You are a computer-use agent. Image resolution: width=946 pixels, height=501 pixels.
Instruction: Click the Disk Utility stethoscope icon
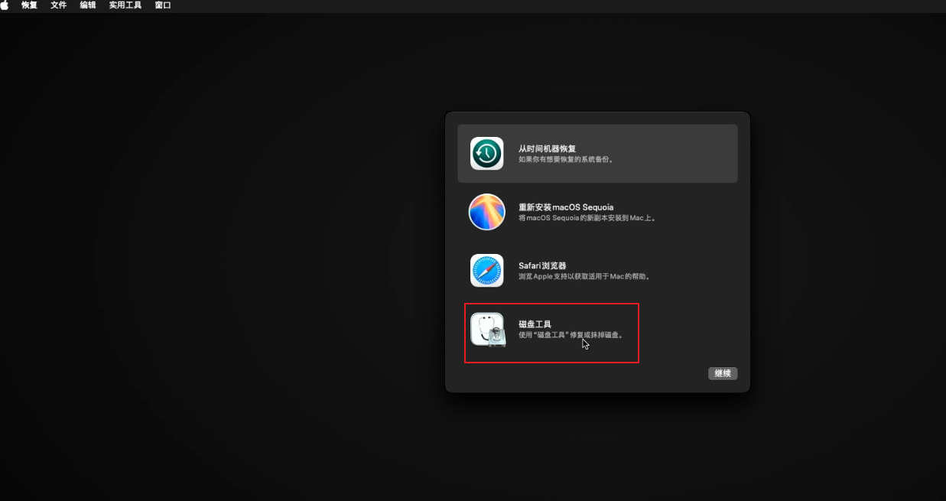pyautogui.click(x=486, y=329)
